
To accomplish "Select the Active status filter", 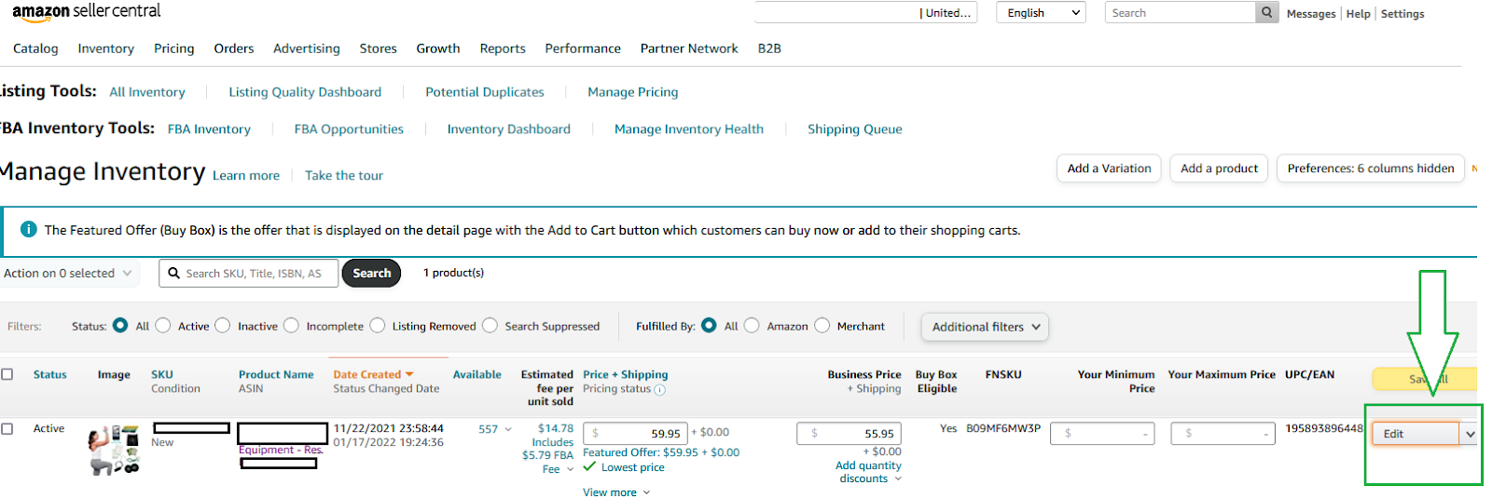I will (163, 326).
